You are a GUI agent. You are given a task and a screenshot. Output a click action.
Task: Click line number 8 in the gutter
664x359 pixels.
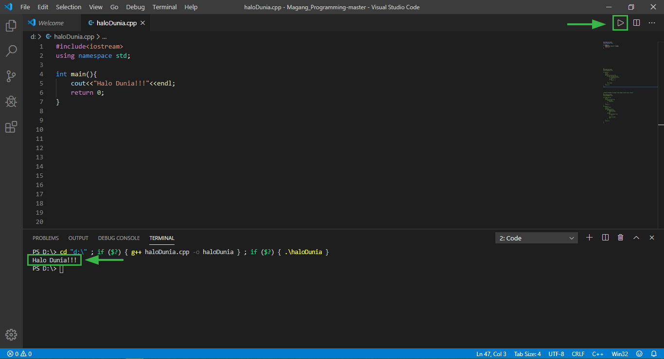[41, 111]
